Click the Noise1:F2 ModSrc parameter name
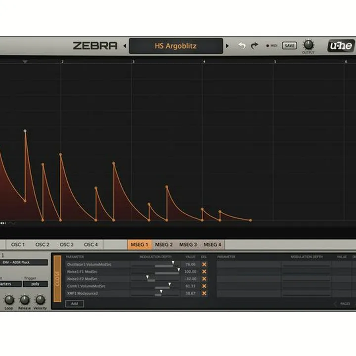This screenshot has width=356, height=356. [x=82, y=279]
